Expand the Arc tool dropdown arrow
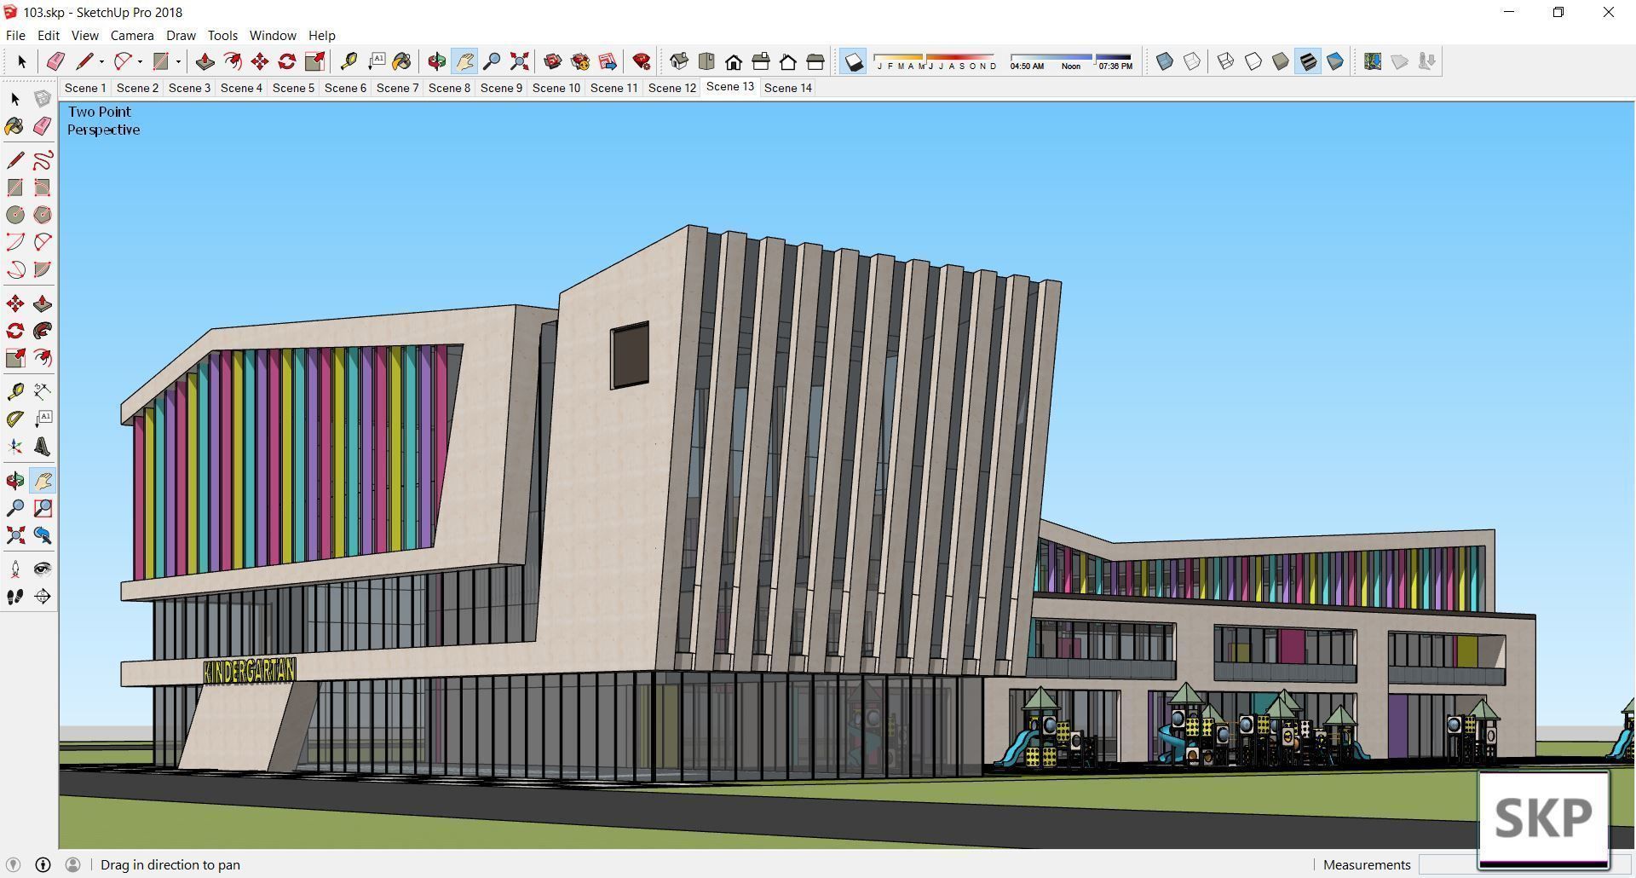The image size is (1636, 878). point(140,61)
